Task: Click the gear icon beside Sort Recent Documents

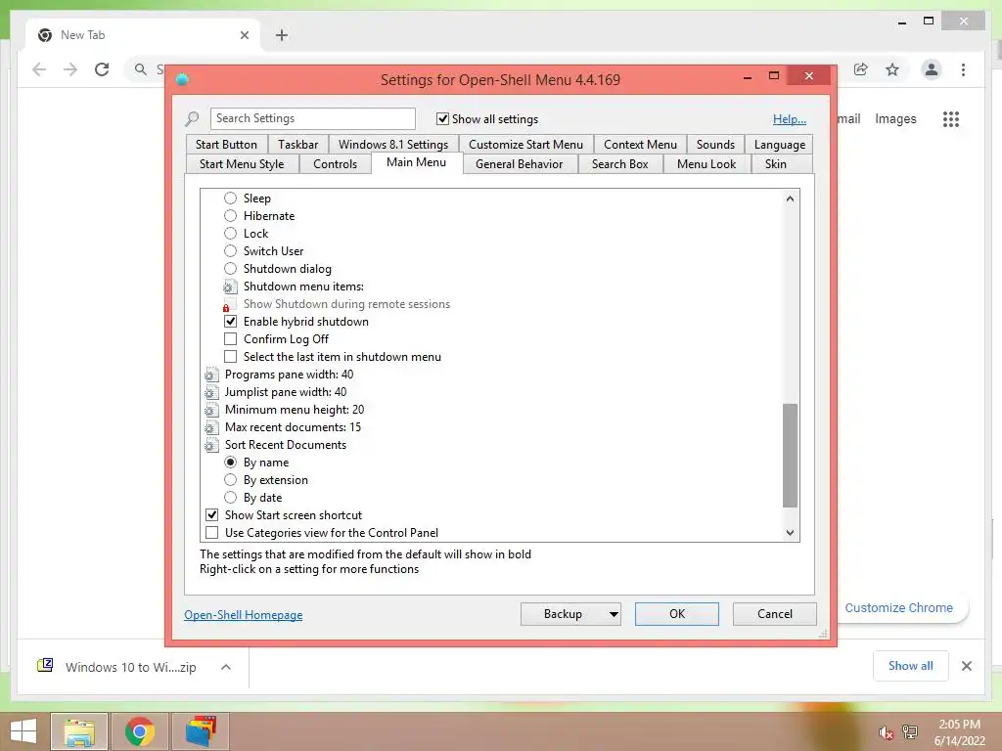Action: coord(211,445)
